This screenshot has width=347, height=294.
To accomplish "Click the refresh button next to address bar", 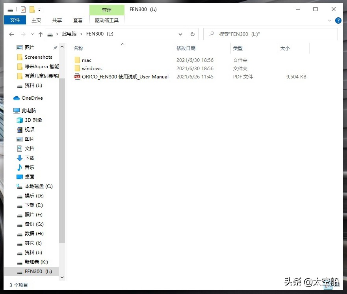I will pyautogui.click(x=193, y=34).
